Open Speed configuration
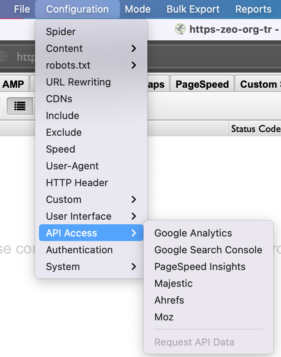 point(91,150)
